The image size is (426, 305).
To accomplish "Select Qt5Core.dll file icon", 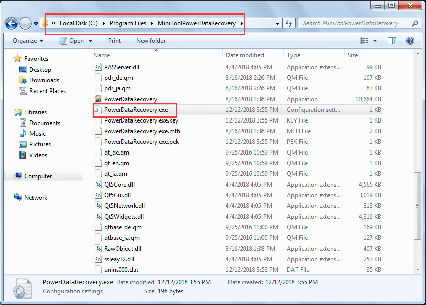I will (98, 184).
